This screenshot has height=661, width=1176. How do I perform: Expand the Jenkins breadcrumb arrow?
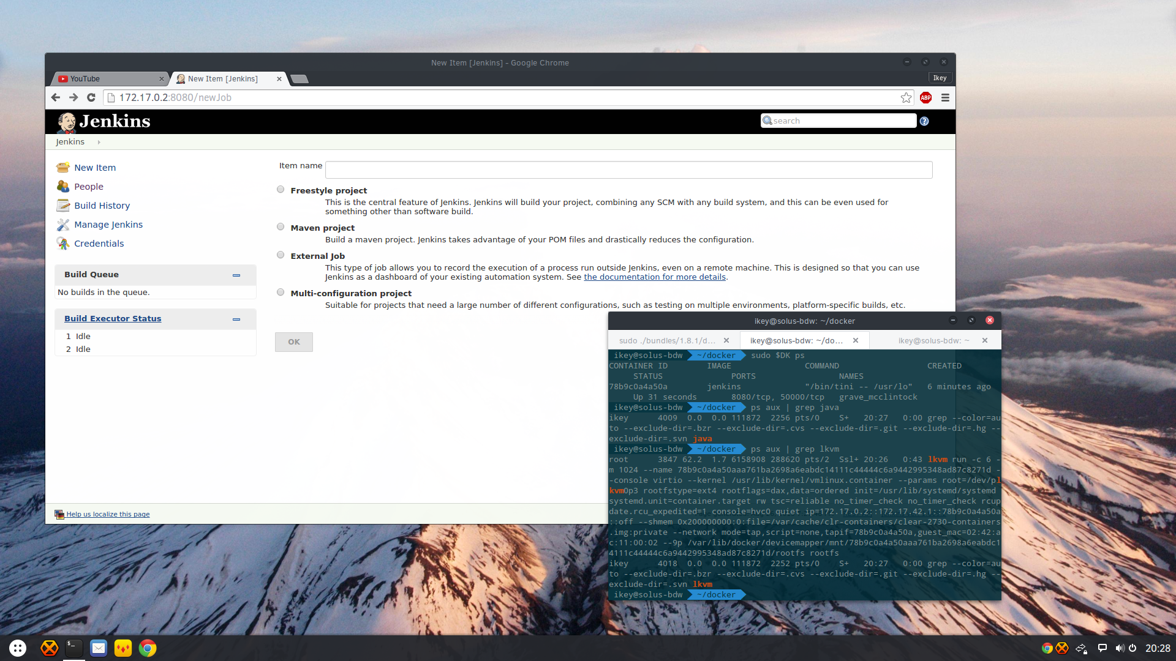tap(99, 142)
